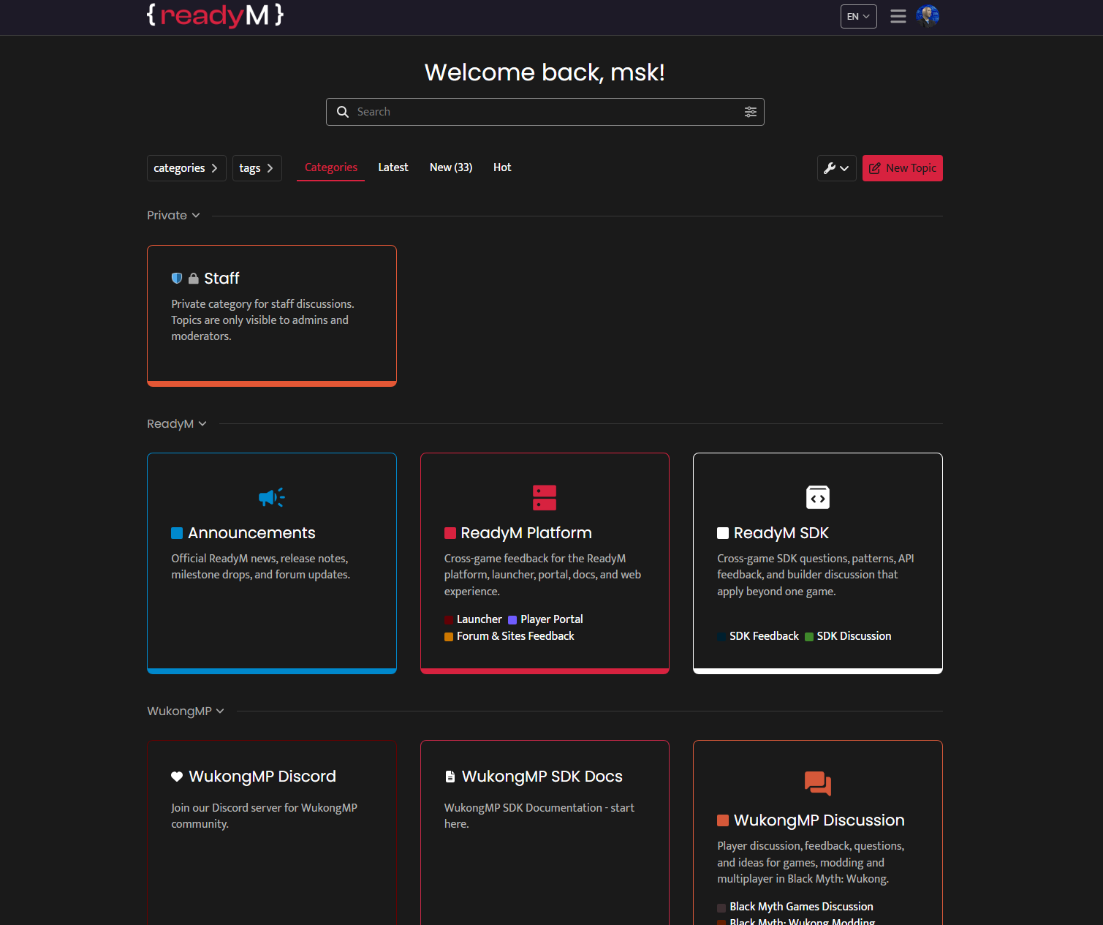Click the user avatar in header
The width and height of the screenshot is (1103, 925).
tap(928, 16)
